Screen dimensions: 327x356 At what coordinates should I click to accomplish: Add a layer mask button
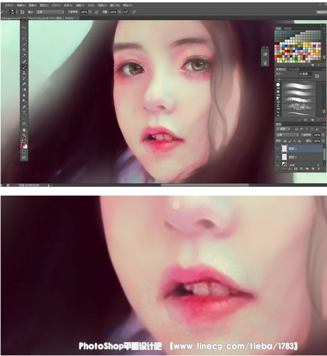point(295,169)
